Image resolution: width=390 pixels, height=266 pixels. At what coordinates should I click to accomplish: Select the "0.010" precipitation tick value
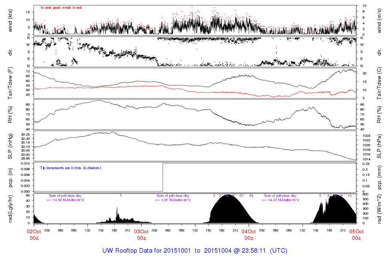tap(26, 163)
